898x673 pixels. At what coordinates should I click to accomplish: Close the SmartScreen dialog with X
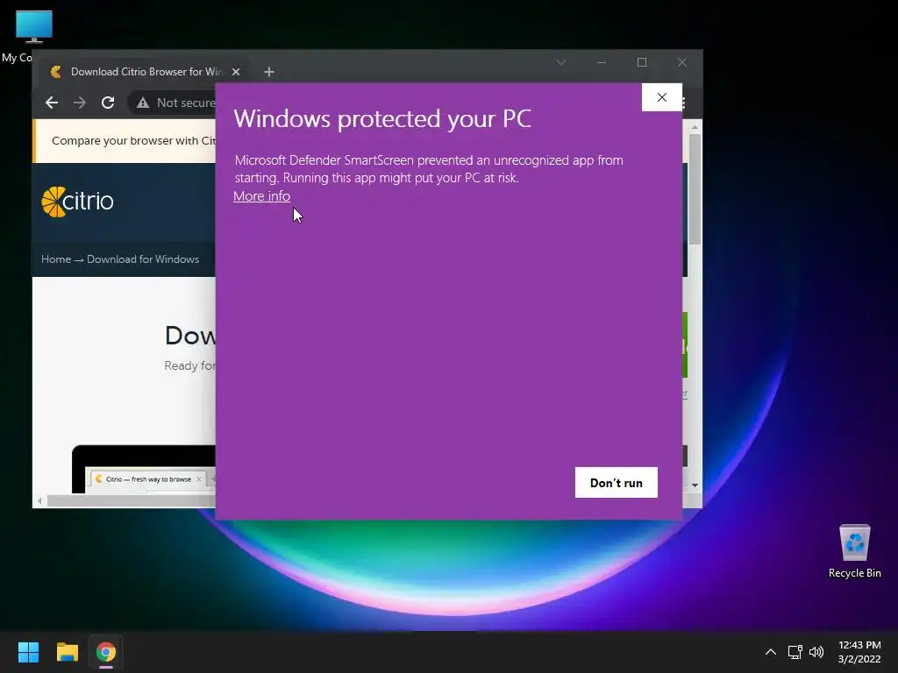[x=661, y=97]
